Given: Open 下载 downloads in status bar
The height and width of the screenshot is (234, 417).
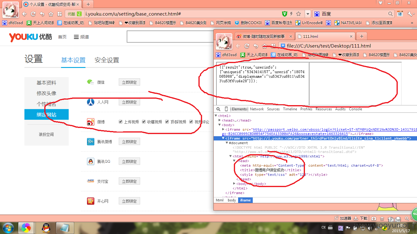Looking at the screenshot, I should (x=361, y=218).
